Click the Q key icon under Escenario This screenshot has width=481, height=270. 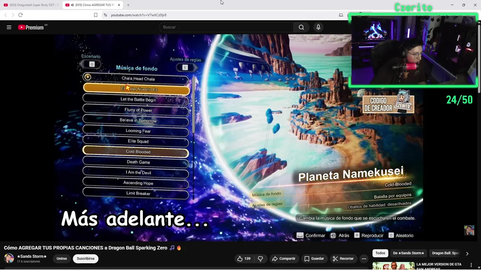click(91, 64)
